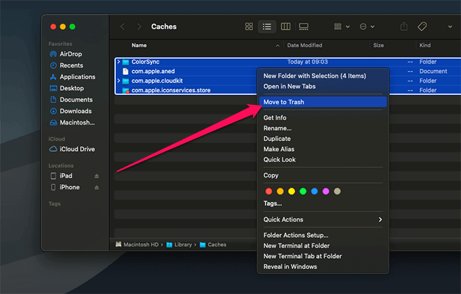
Task: Choose New Terminal Tab at Folder
Action: tap(323, 257)
